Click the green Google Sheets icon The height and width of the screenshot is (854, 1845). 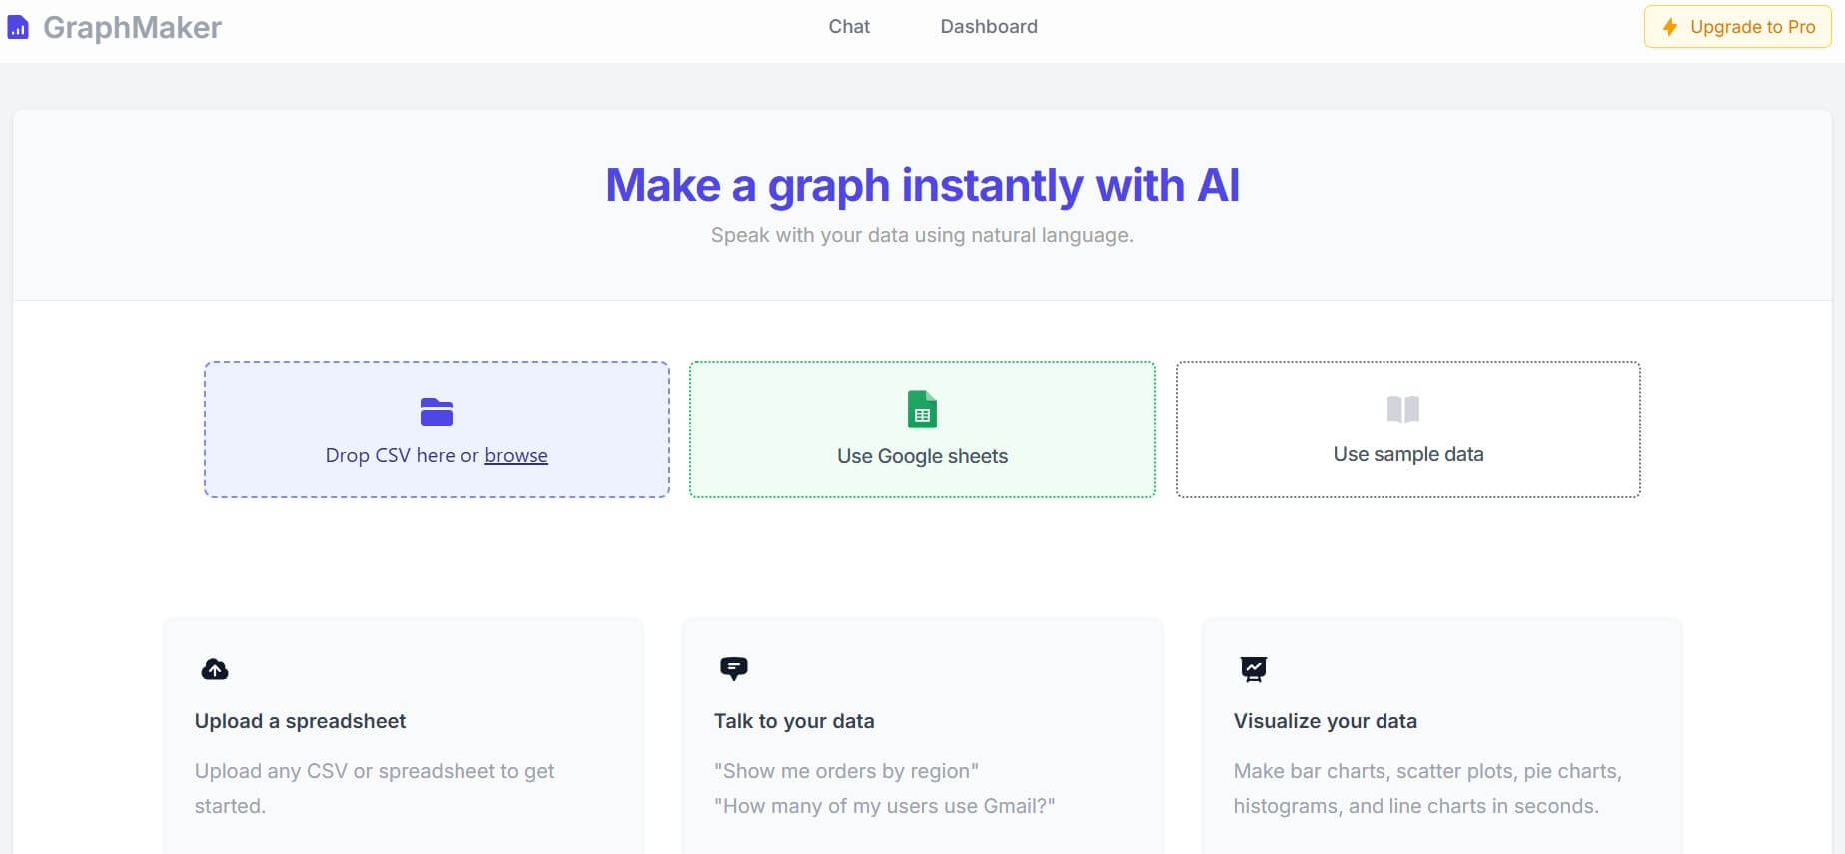click(x=922, y=410)
